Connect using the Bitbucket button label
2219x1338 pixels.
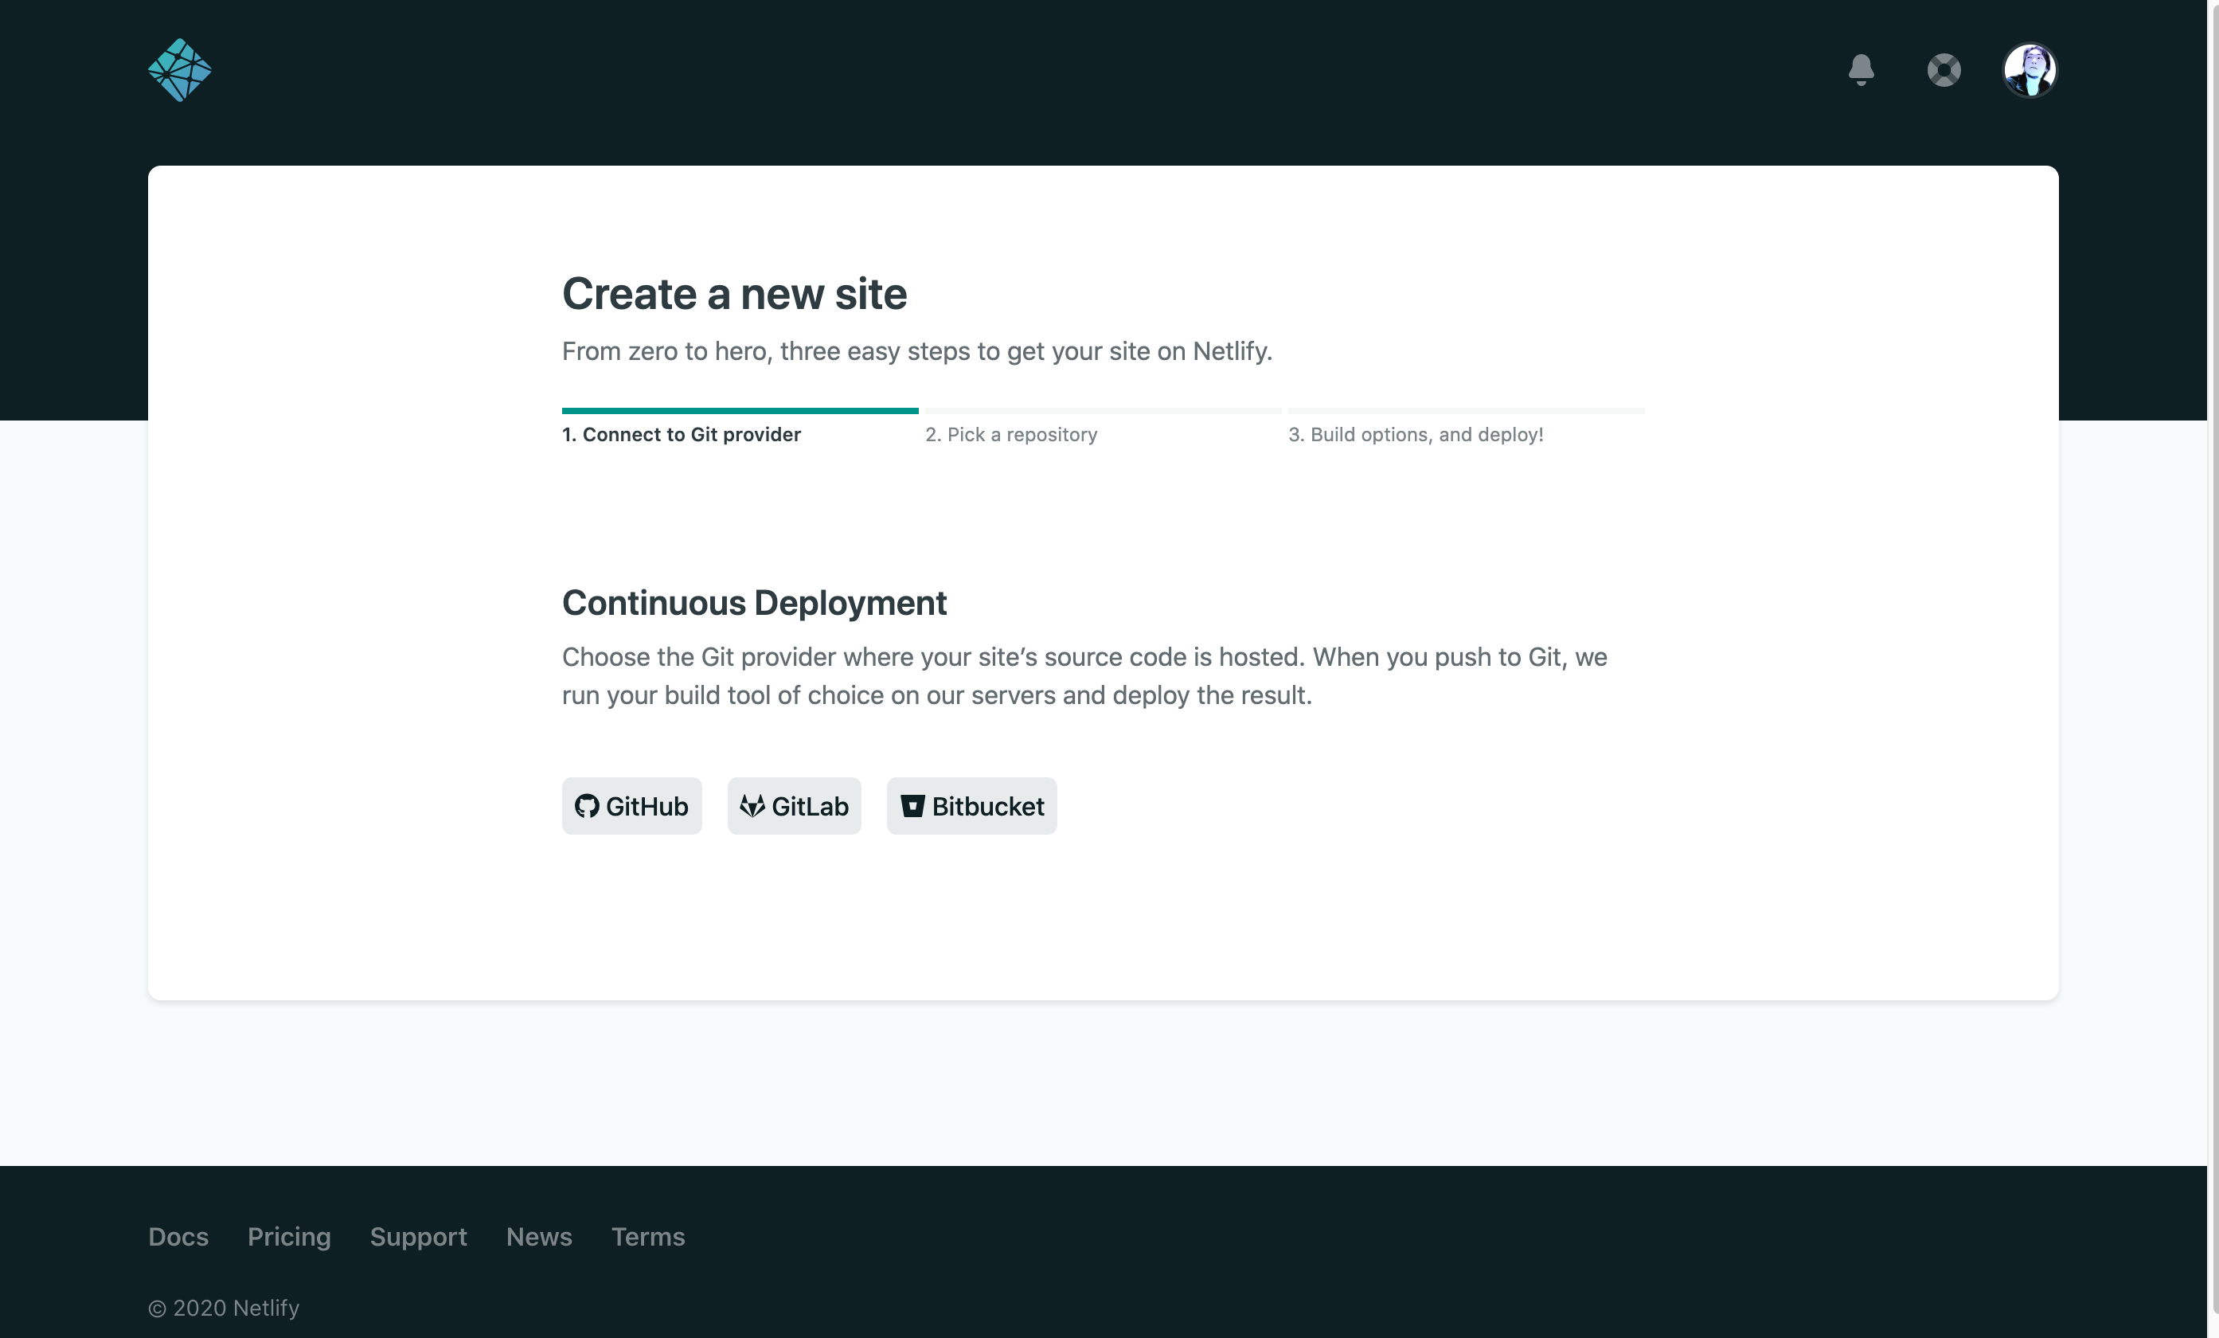point(988,807)
